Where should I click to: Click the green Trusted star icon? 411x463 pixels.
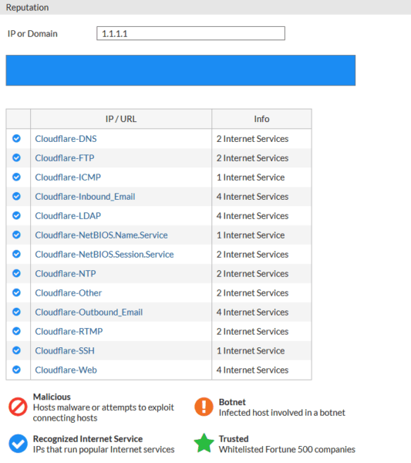[x=204, y=443]
